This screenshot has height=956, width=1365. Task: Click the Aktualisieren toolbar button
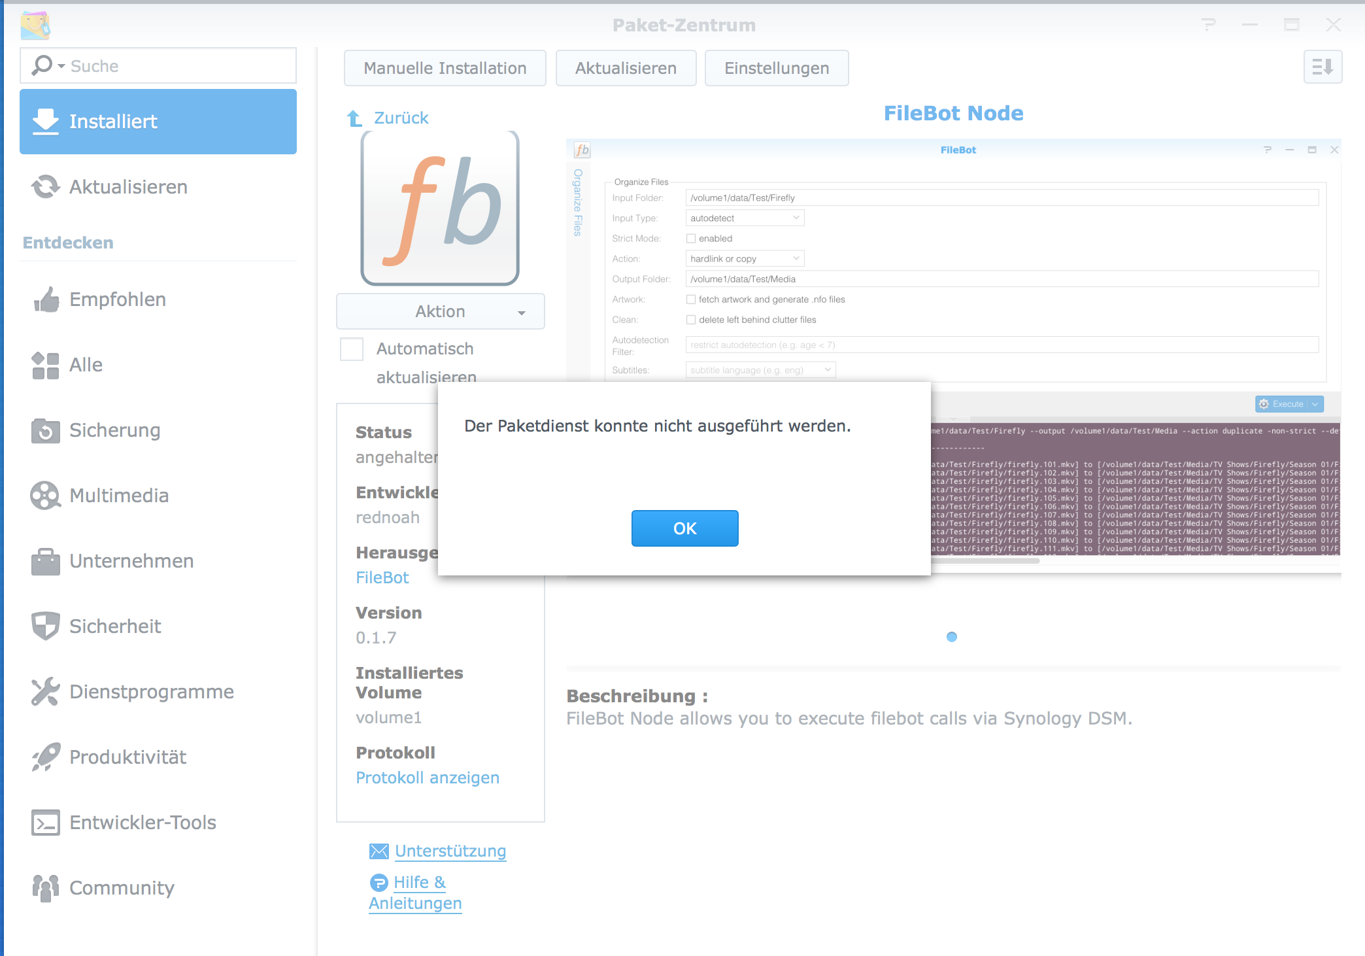coord(626,68)
